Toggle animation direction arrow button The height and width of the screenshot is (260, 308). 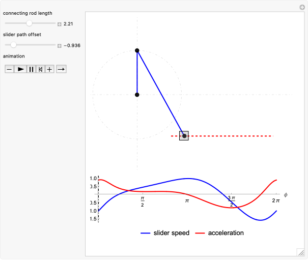click(61, 69)
